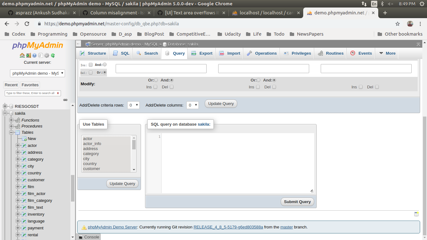Reload the page in Chrome

[x=27, y=24]
